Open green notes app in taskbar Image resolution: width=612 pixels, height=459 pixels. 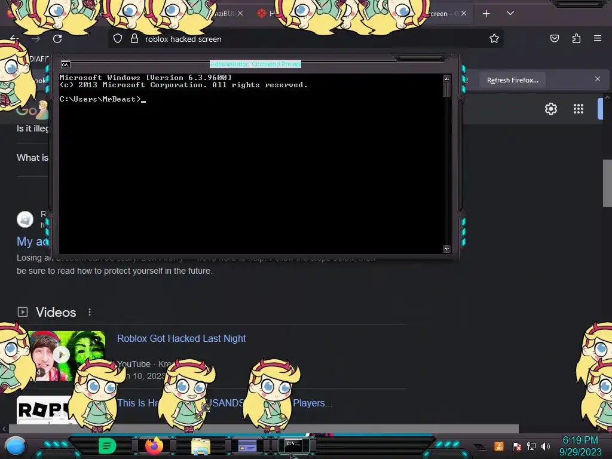[x=107, y=446]
